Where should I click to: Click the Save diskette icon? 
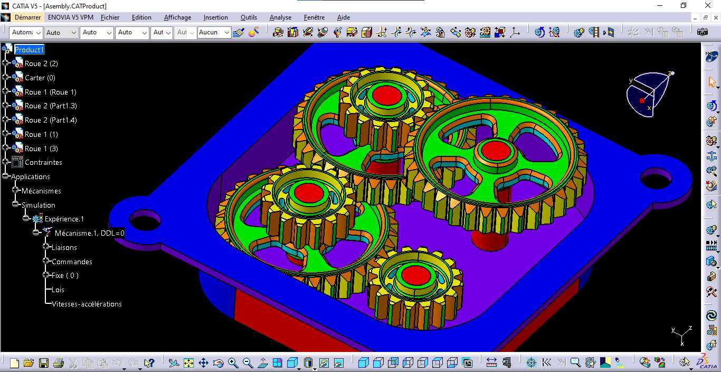44,363
